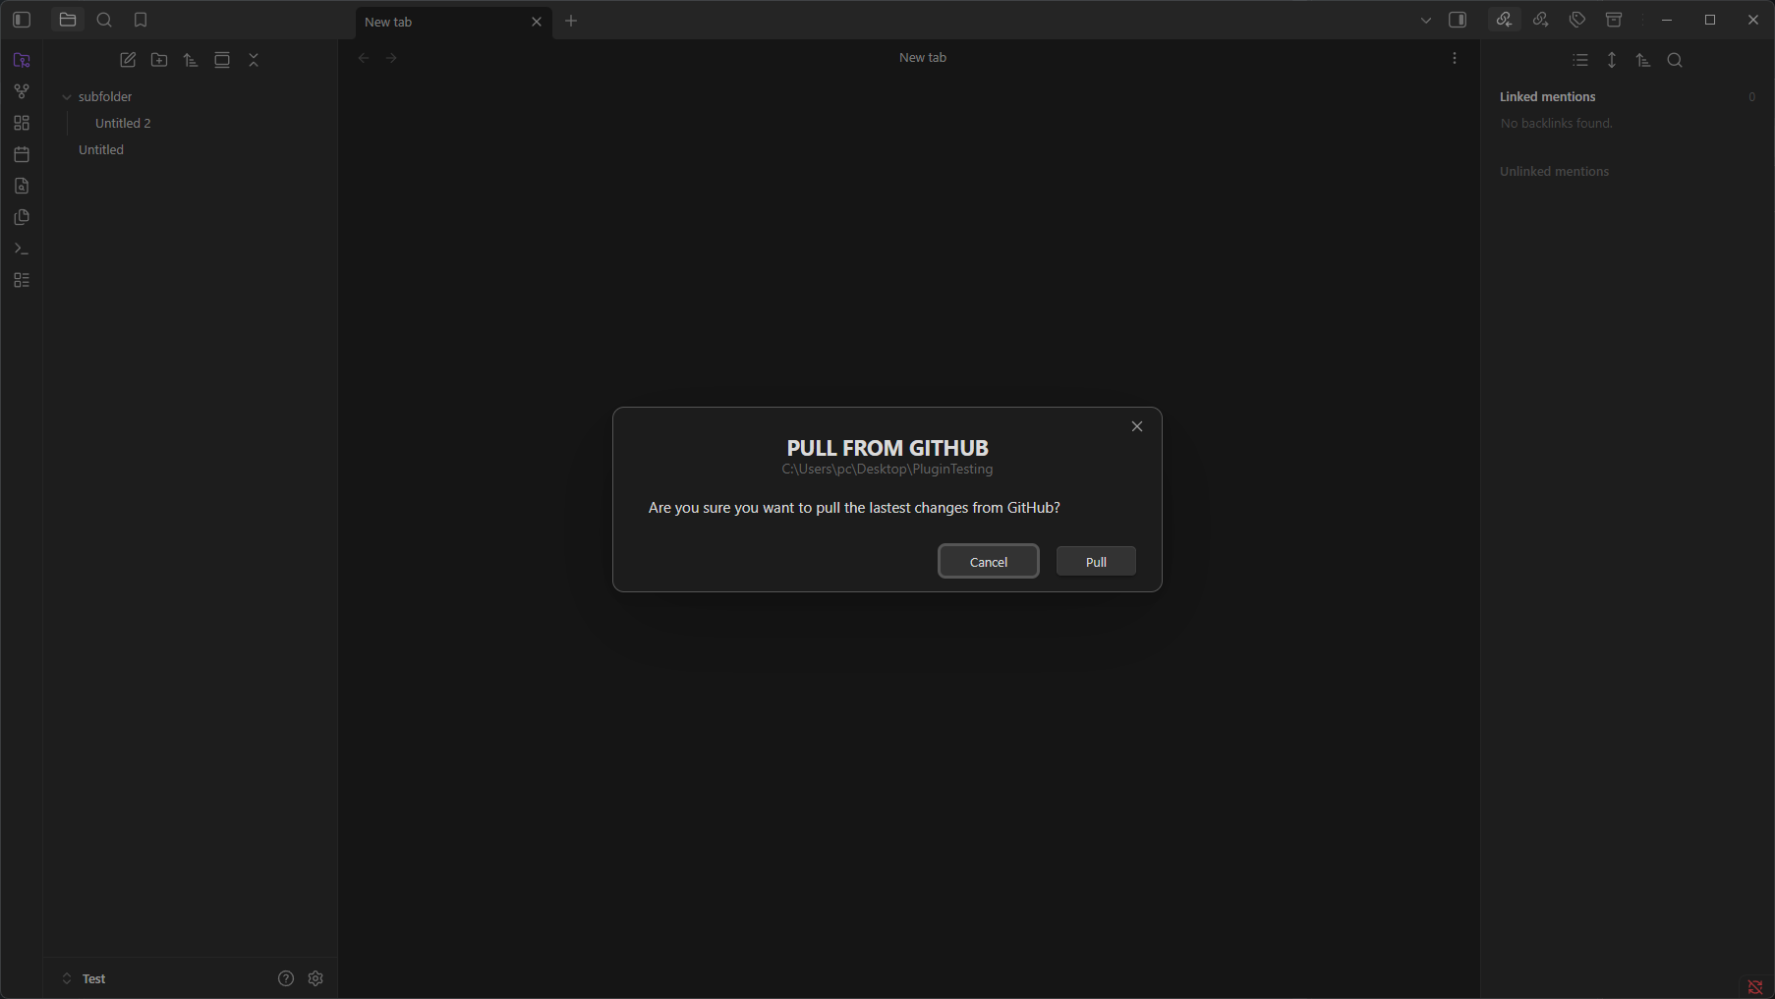Navigate back in the tab history
Screen dimensions: 1775x999
364,58
